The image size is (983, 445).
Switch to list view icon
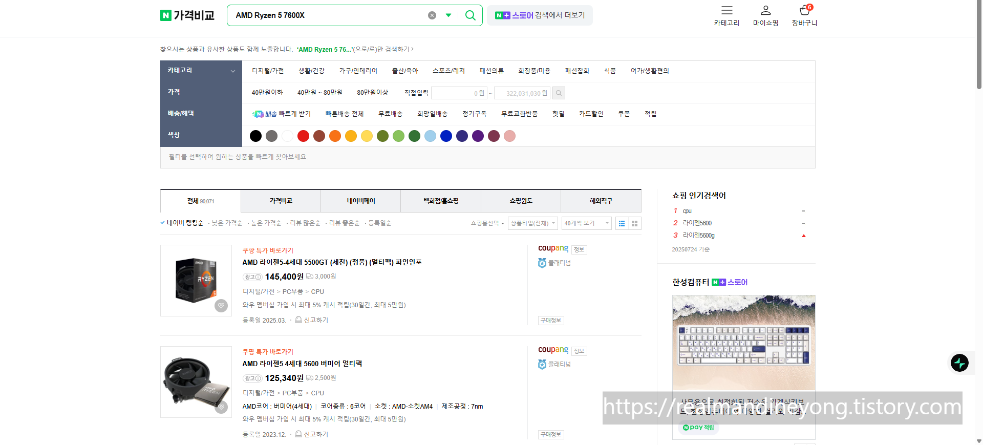[622, 223]
